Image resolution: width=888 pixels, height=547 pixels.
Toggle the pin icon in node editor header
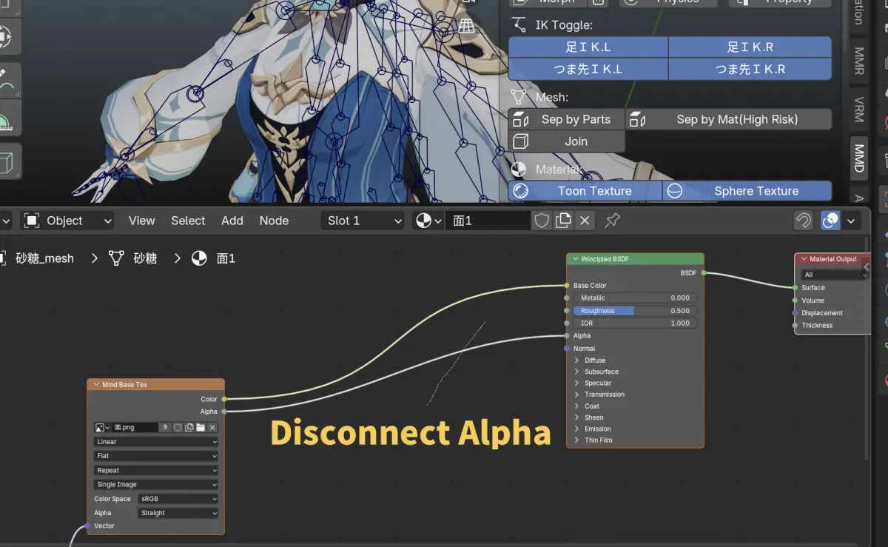[x=613, y=221]
